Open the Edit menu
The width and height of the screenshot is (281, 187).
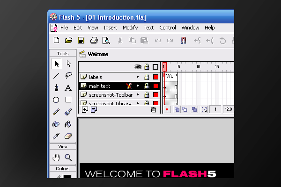(x=78, y=28)
